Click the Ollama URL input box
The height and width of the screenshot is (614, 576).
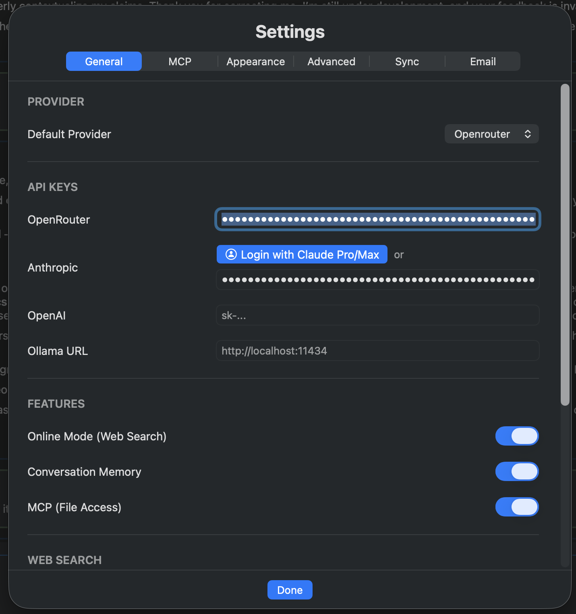click(377, 351)
